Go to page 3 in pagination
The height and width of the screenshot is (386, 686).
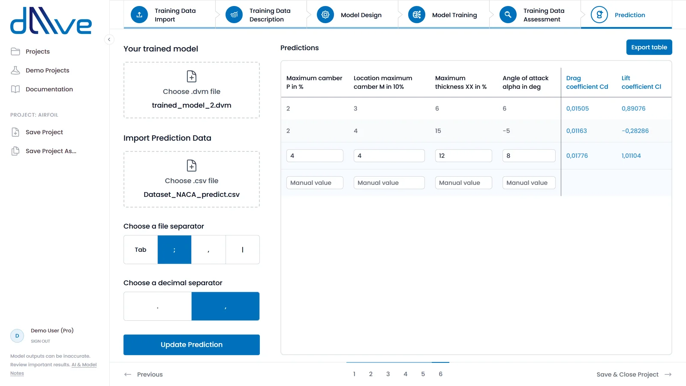click(x=388, y=374)
